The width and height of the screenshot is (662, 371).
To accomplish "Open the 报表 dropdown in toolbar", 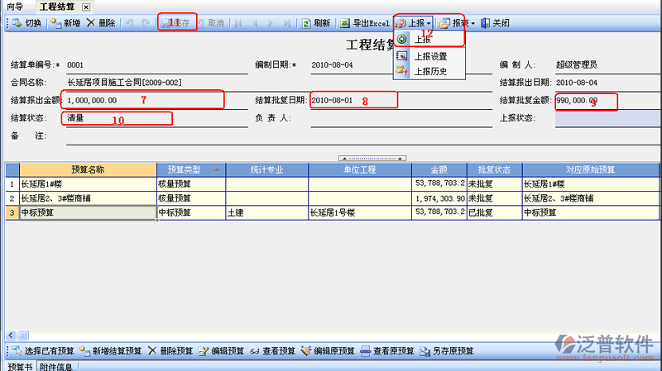I will (458, 23).
